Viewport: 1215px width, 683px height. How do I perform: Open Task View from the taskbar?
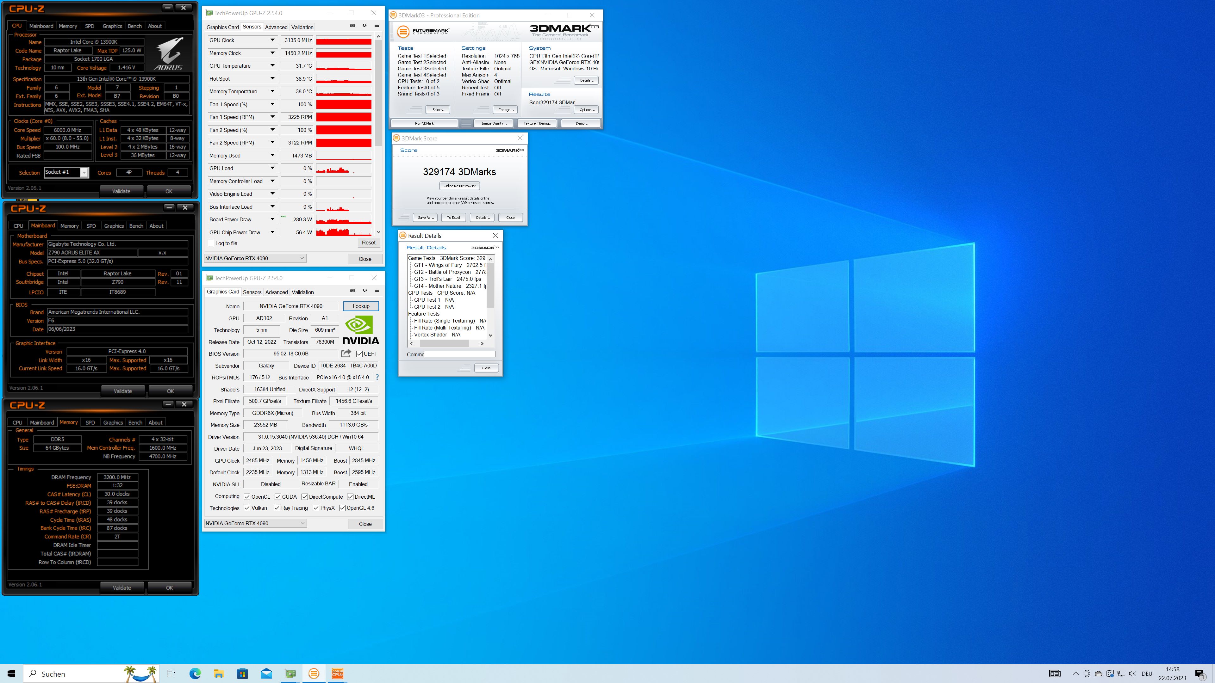(171, 674)
